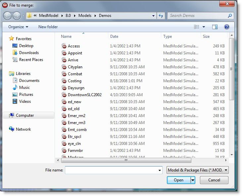Click the horizontal scrollbar right arrow
This screenshot has height=196, width=242.
(x=226, y=161)
